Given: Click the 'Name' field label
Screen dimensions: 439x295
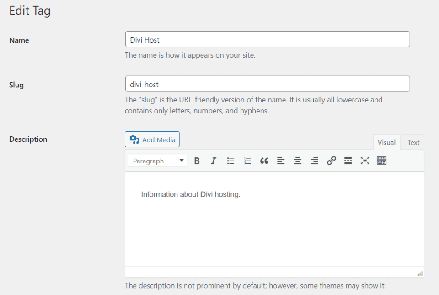Looking at the screenshot, I should coord(19,40).
